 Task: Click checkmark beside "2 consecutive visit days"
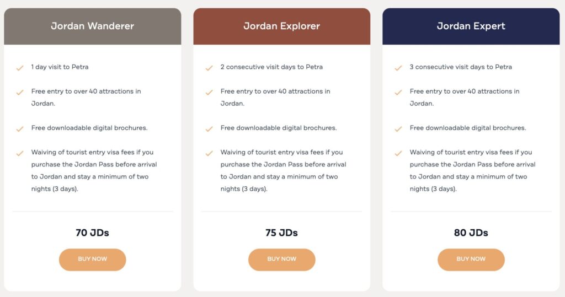(209, 68)
